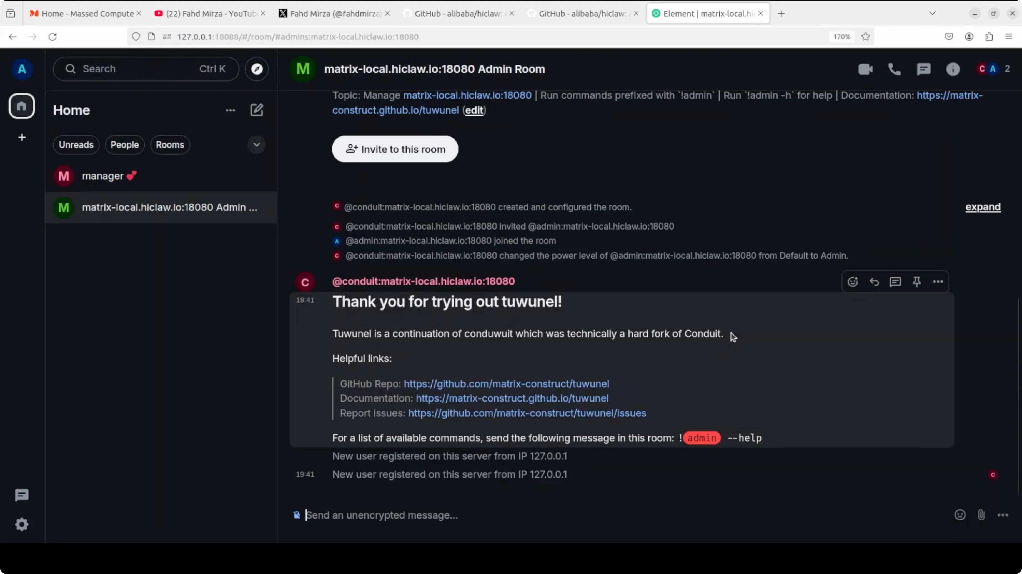The height and width of the screenshot is (574, 1022).
Task: Click the compose new chat icon
Action: [x=257, y=110]
